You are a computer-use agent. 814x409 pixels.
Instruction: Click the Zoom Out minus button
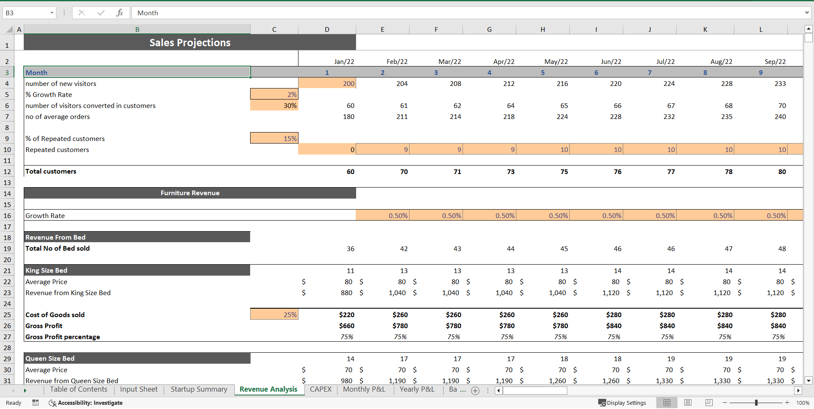click(x=725, y=403)
